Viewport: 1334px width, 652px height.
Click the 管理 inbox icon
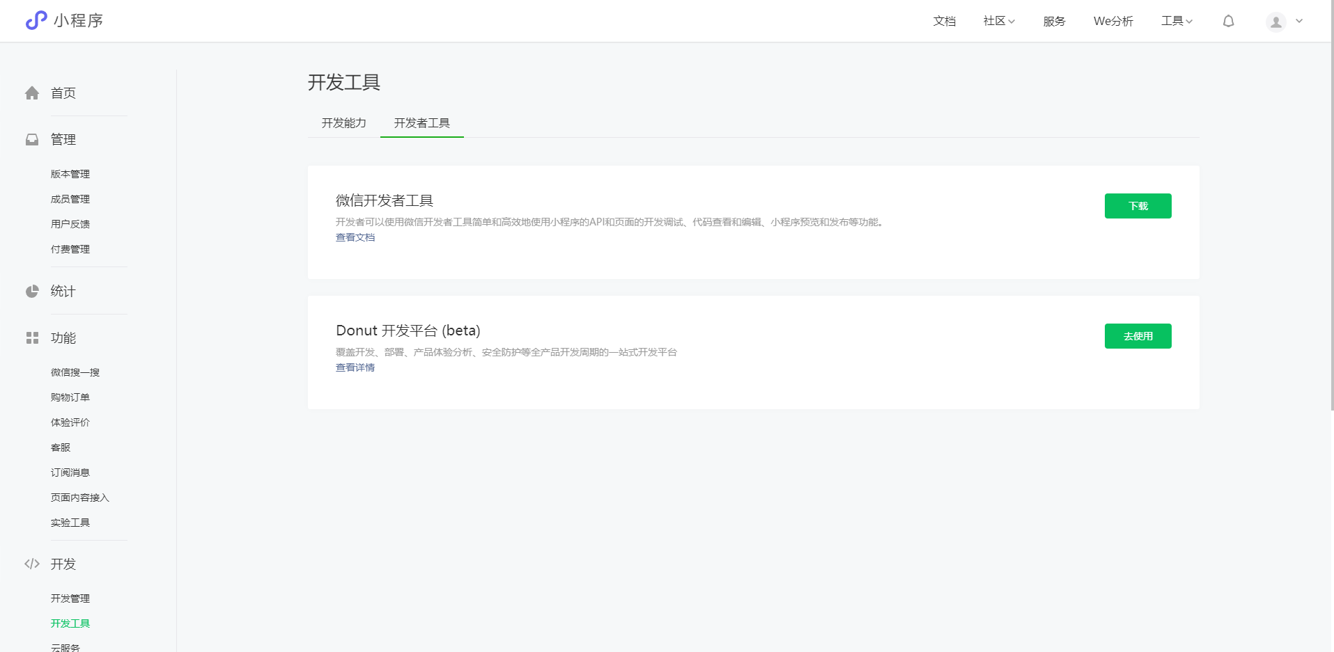pos(32,140)
